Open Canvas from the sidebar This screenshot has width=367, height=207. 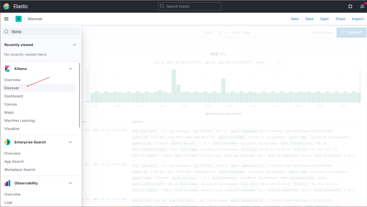coord(11,104)
